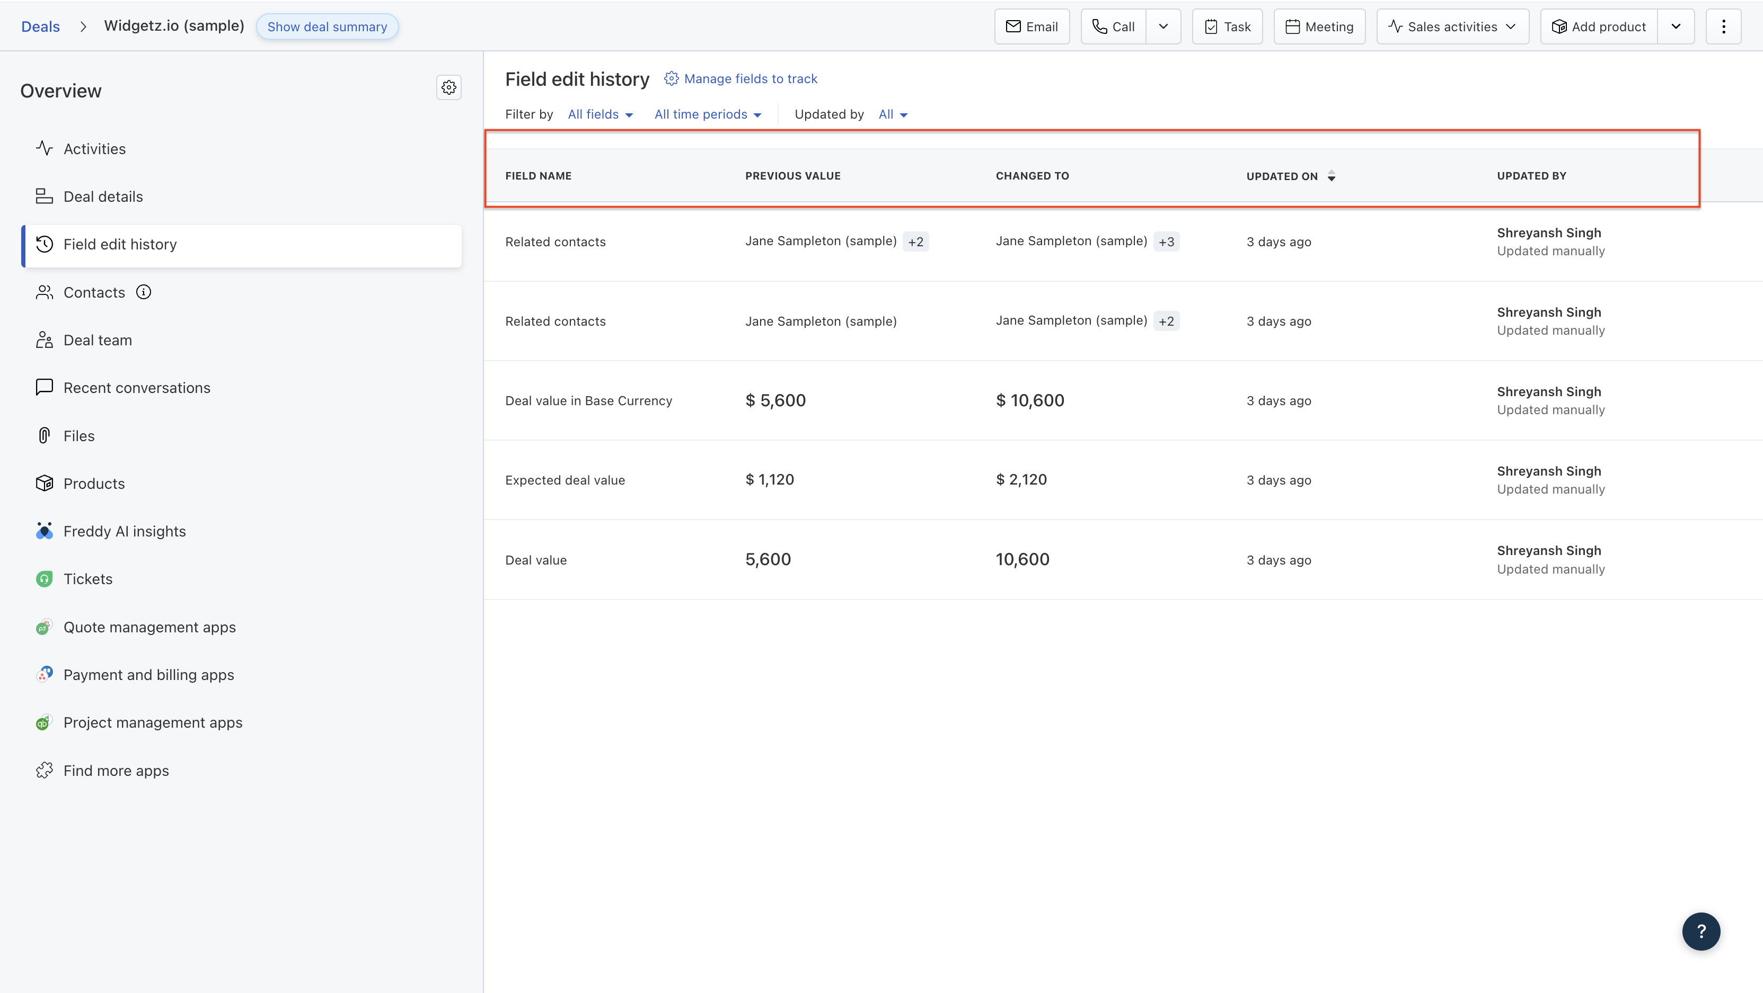Expand the Updated by All dropdown
1763x993 pixels.
893,114
